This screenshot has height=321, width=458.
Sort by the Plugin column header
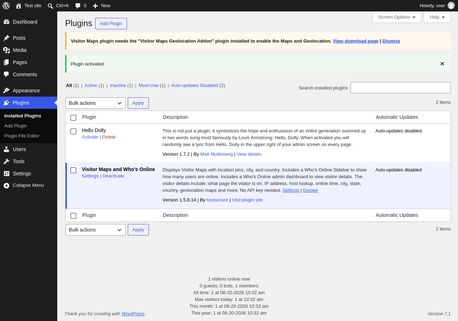[89, 117]
